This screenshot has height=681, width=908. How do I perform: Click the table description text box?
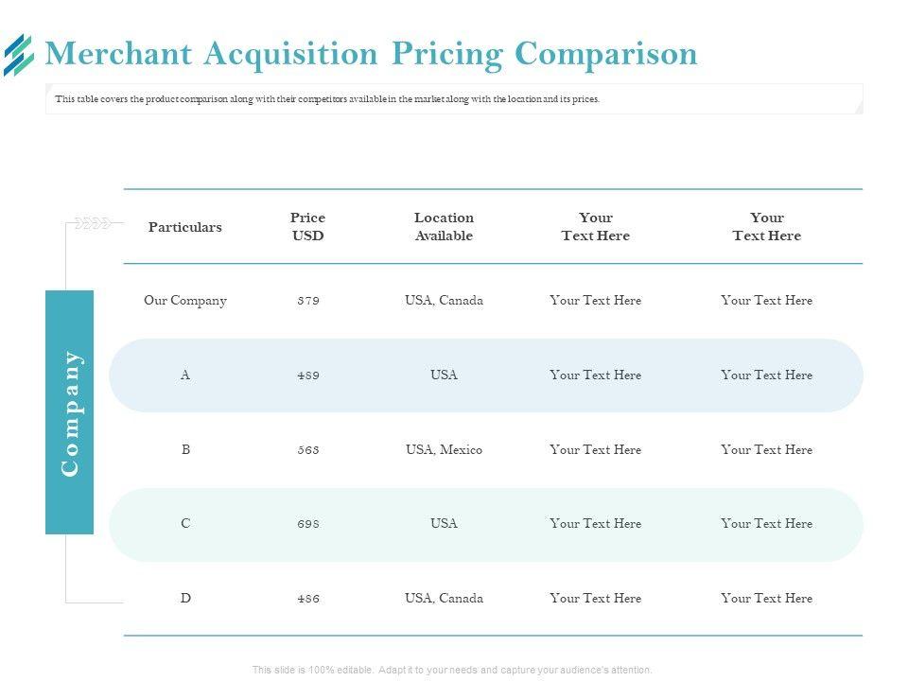454,99
